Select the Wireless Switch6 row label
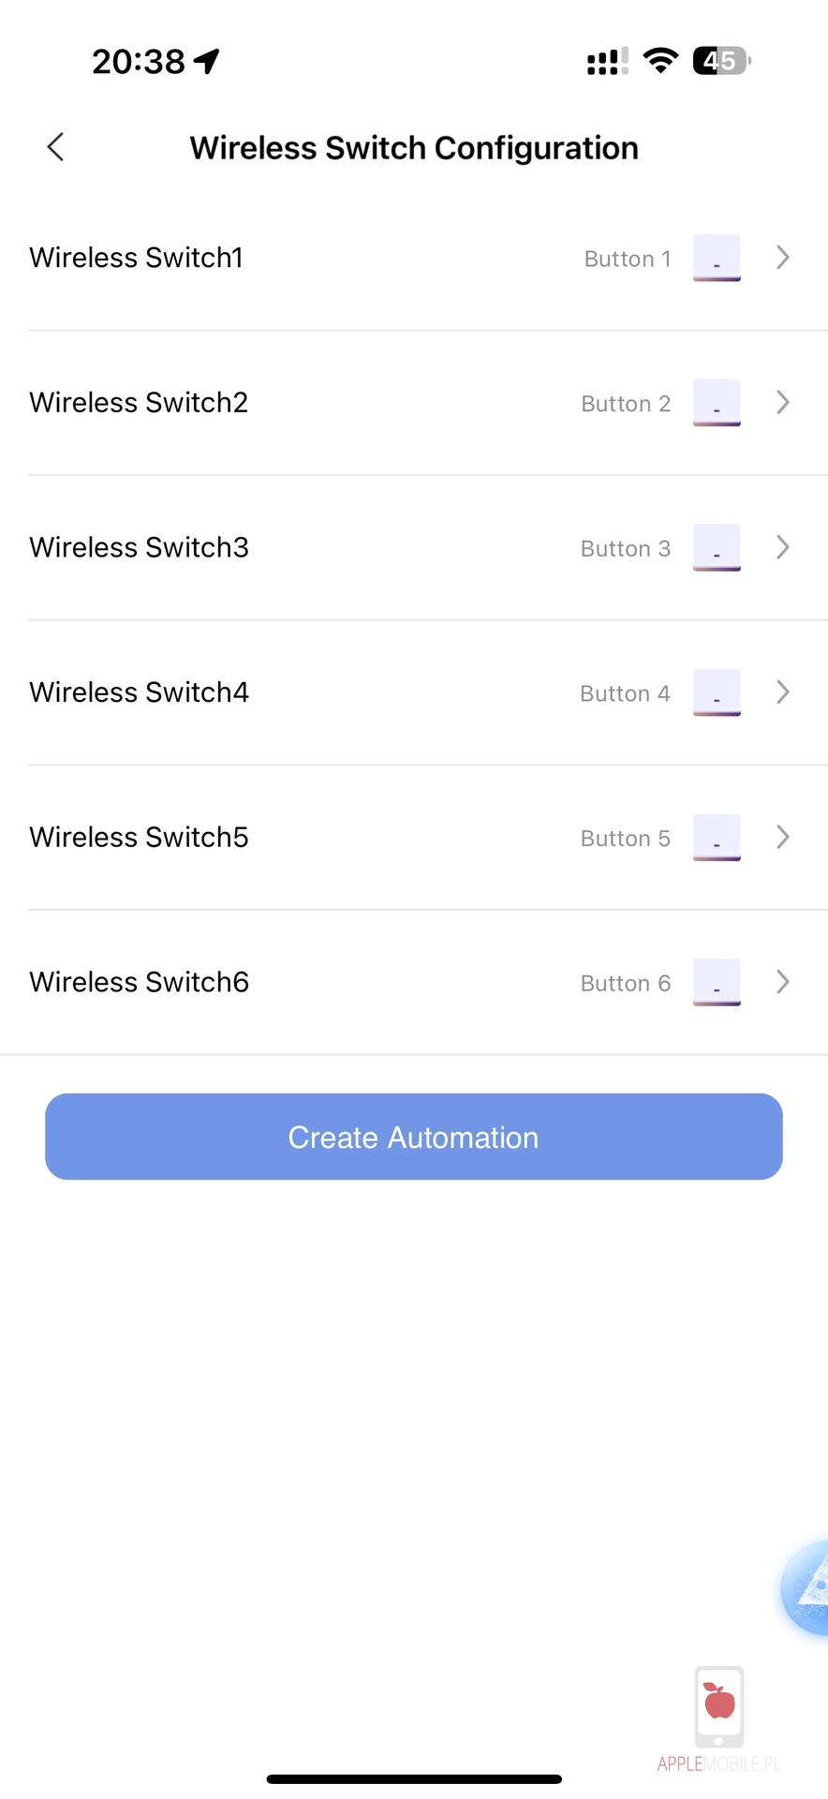This screenshot has width=828, height=1799. (139, 982)
